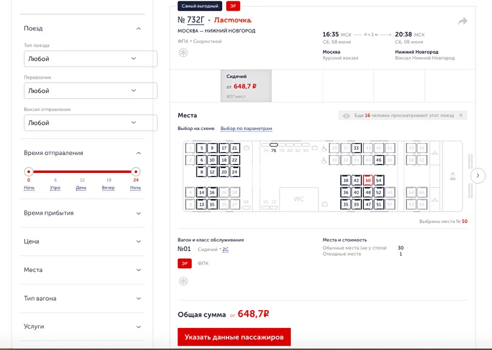Screen dimensions: 492x350
Task: Click the snowflake icon under carriage №01
Action: click(183, 281)
